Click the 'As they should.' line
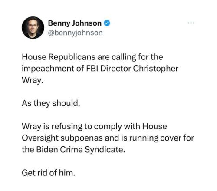This screenshot has width=217, height=191. pos(51,103)
